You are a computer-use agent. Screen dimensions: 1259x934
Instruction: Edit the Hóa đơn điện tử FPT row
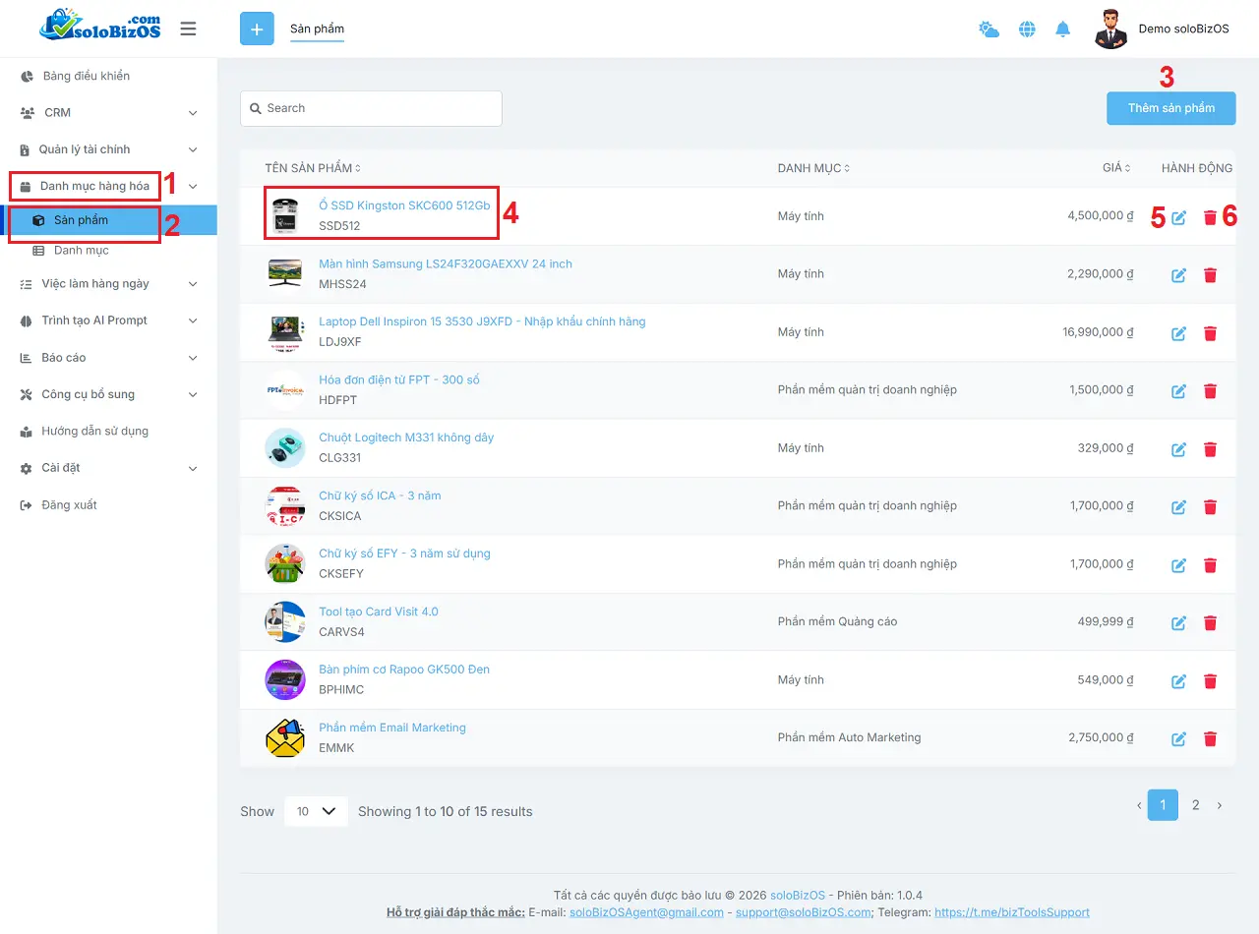[1178, 391]
